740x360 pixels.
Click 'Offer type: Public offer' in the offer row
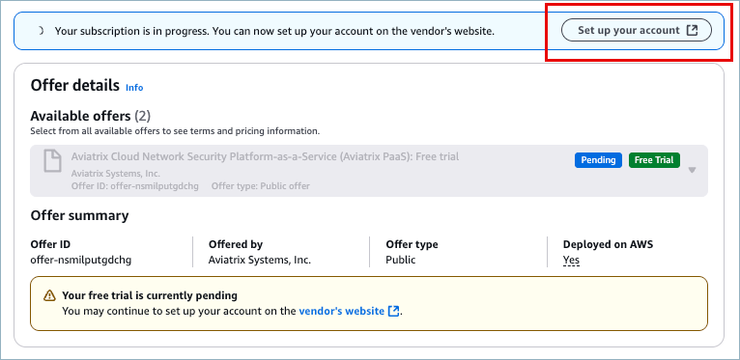click(x=261, y=186)
